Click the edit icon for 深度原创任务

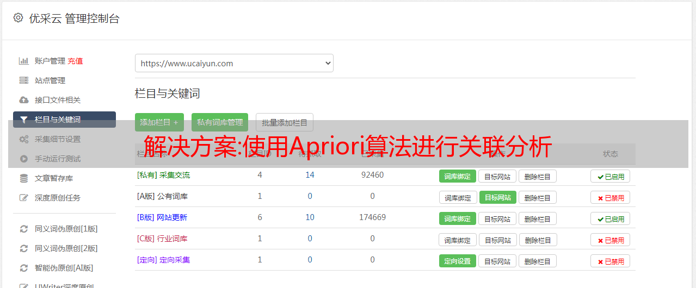(x=23, y=198)
